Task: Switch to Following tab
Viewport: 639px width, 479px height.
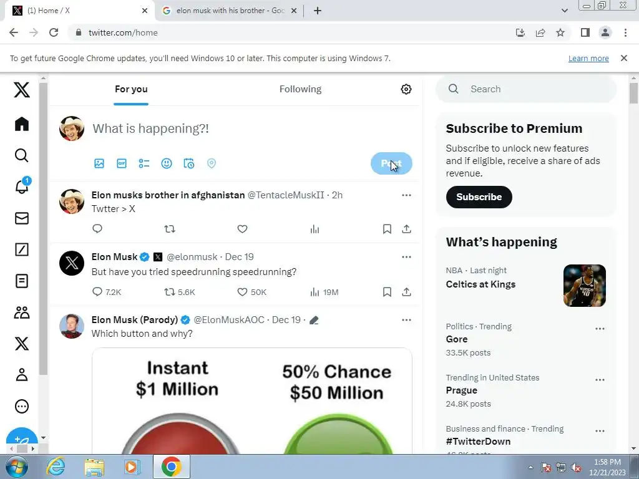Action: 300,89
